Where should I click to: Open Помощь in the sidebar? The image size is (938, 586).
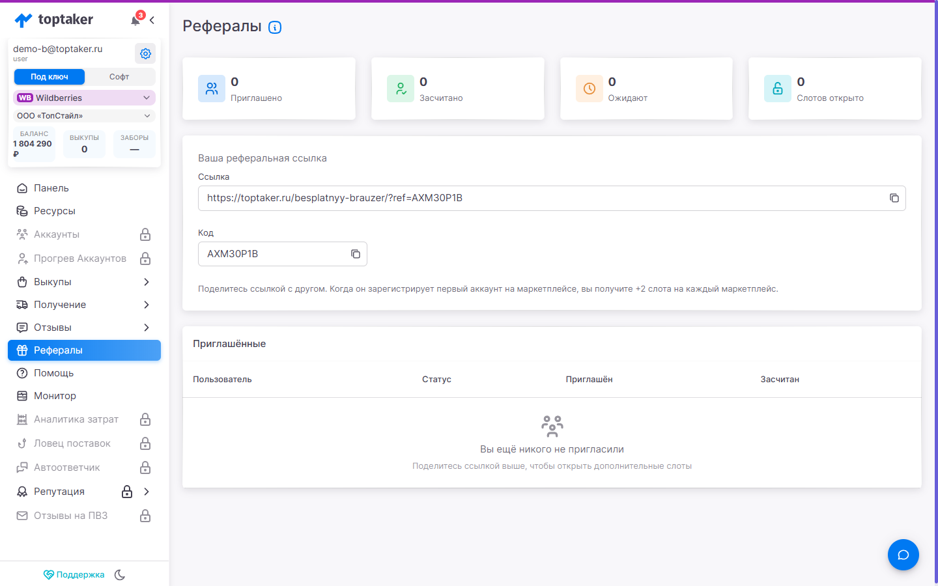[84, 373]
